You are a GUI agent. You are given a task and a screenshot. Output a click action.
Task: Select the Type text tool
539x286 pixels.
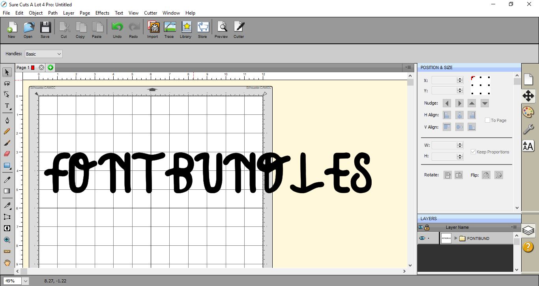coord(7,106)
